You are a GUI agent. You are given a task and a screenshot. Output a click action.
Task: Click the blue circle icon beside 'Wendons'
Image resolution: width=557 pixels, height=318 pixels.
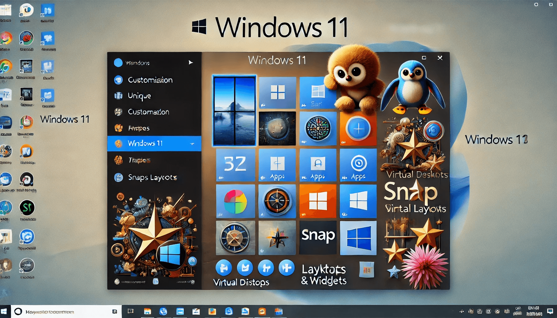click(x=118, y=63)
